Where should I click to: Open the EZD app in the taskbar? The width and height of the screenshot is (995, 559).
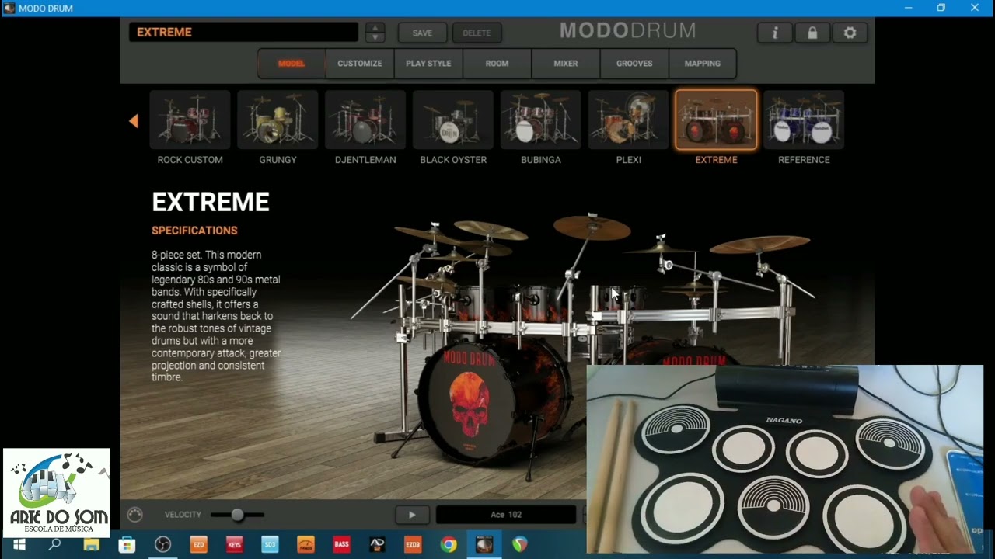198,544
